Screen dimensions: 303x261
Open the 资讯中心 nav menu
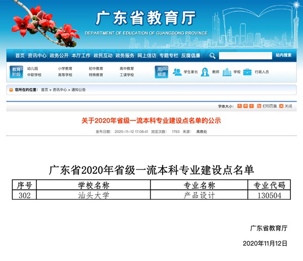coord(37,56)
